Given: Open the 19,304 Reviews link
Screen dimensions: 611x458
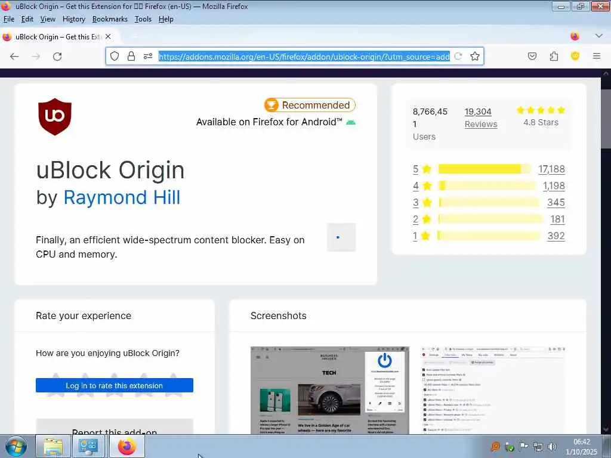Looking at the screenshot, I should pyautogui.click(x=481, y=117).
